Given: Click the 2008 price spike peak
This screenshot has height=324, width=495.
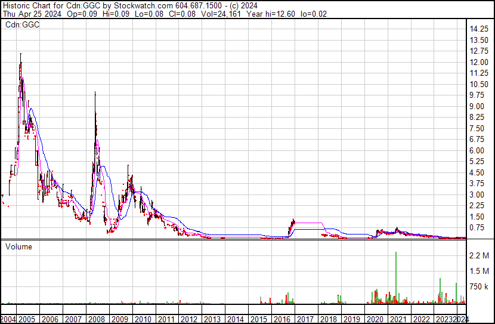Looking at the screenshot, I should [x=95, y=93].
